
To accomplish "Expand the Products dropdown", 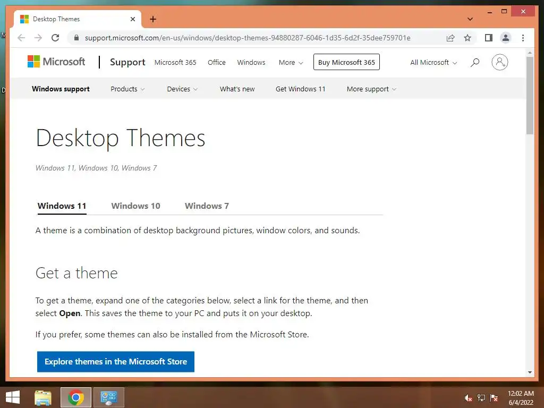I will pos(127,89).
